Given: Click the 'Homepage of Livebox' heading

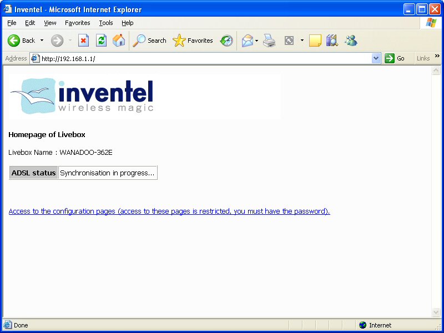Looking at the screenshot, I should pos(47,134).
